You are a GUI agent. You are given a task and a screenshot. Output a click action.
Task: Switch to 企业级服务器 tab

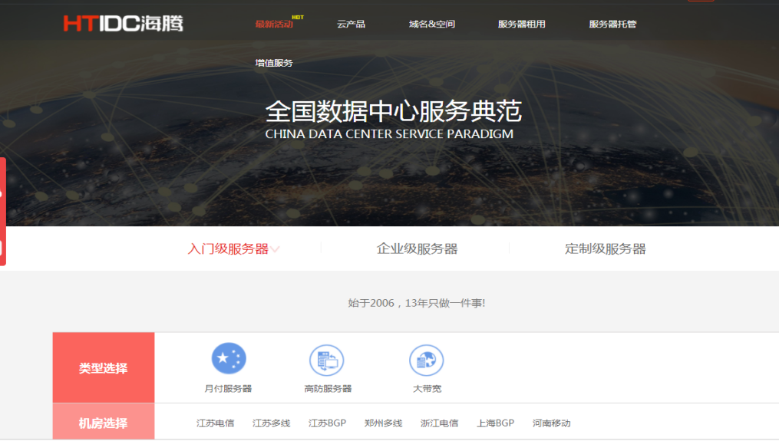pyautogui.click(x=417, y=249)
